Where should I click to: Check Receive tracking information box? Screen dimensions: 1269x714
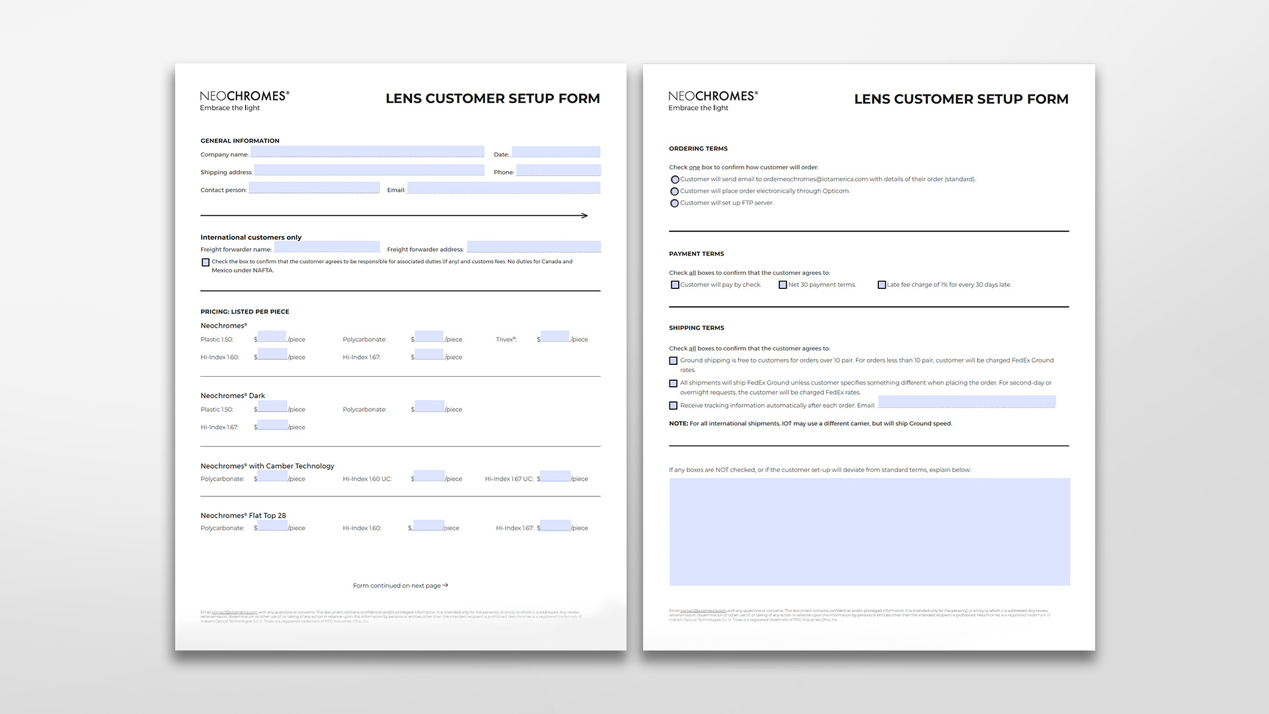pos(673,406)
